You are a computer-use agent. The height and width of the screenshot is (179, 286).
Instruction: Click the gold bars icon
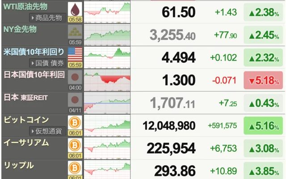[75, 32]
